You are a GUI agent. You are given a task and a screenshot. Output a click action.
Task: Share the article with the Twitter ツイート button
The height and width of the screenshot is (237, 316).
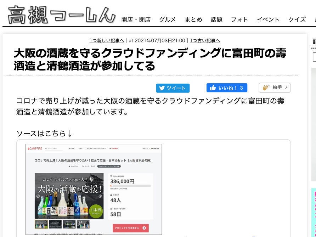[x=173, y=88]
